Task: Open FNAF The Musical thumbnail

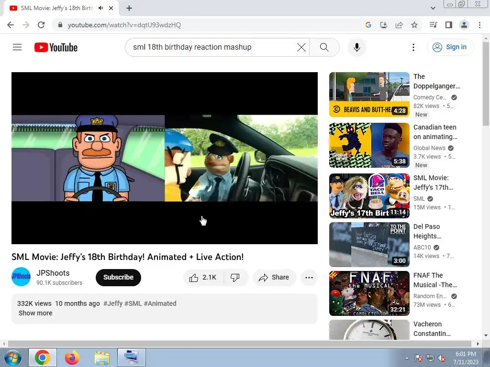Action: tap(369, 293)
